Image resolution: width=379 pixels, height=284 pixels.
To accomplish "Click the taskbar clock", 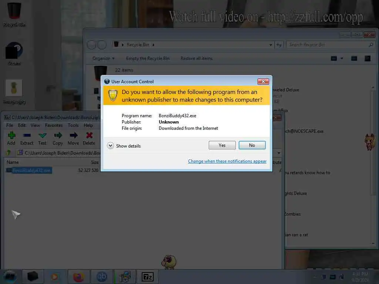I will [360, 277].
